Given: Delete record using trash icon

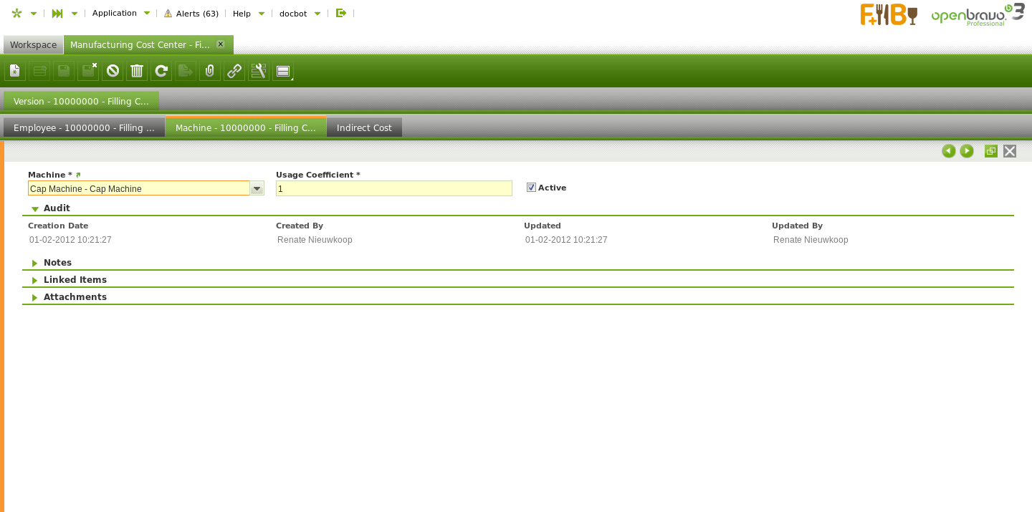Looking at the screenshot, I should [137, 71].
